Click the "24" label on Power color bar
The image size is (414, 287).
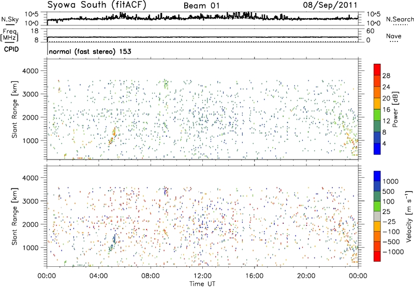point(386,87)
